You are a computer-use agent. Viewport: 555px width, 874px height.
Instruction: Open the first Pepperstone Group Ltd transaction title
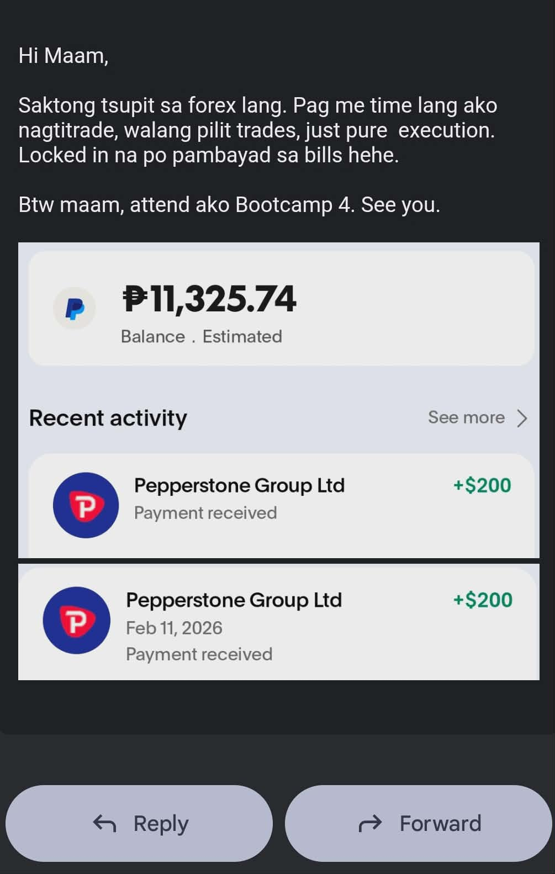239,485
